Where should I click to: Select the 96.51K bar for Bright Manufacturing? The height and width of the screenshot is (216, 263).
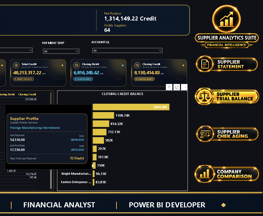[x=94, y=174]
